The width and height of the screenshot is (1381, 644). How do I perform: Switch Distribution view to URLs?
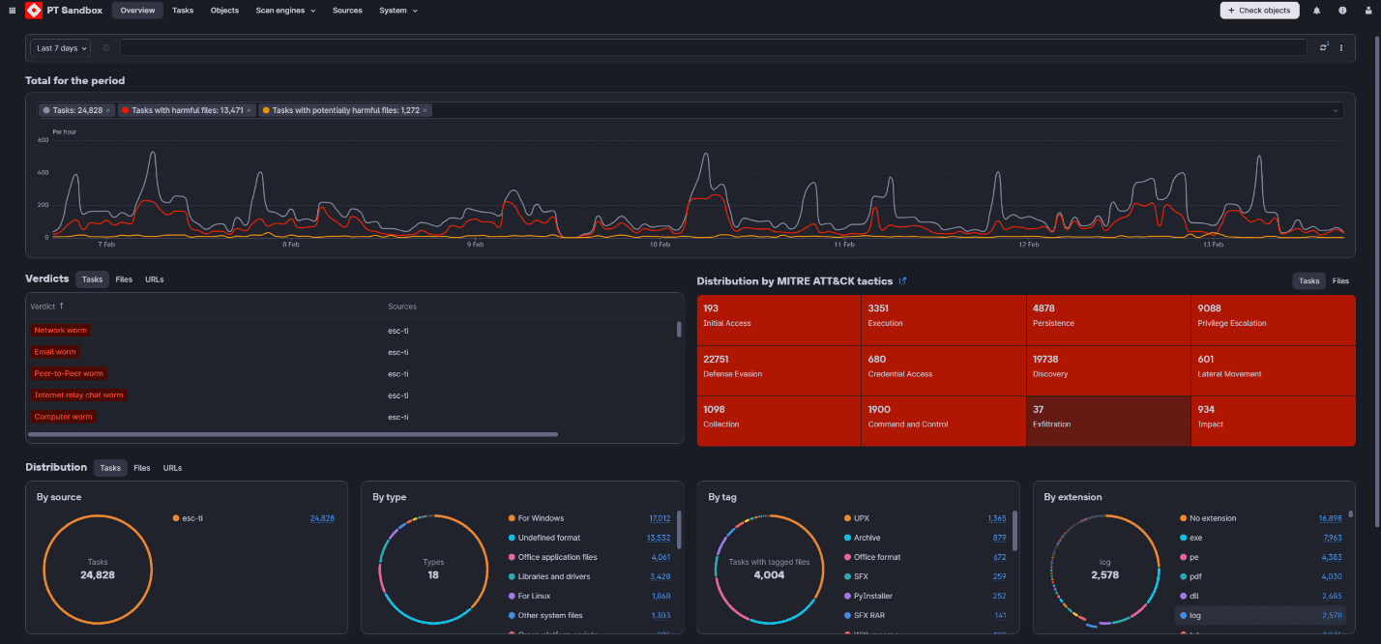point(172,468)
